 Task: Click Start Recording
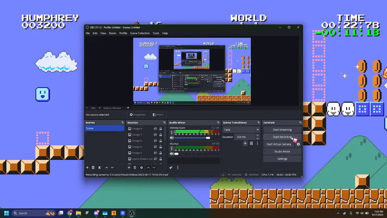click(x=282, y=137)
